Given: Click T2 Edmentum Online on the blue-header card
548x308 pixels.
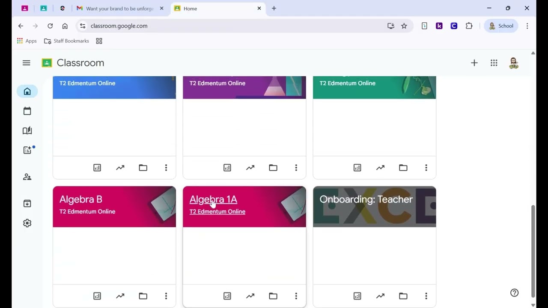Looking at the screenshot, I should 87,83.
